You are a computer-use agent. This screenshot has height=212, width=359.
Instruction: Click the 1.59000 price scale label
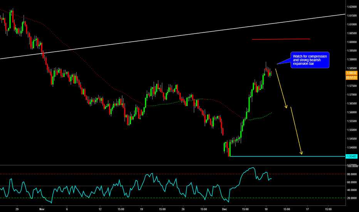coord(352,59)
